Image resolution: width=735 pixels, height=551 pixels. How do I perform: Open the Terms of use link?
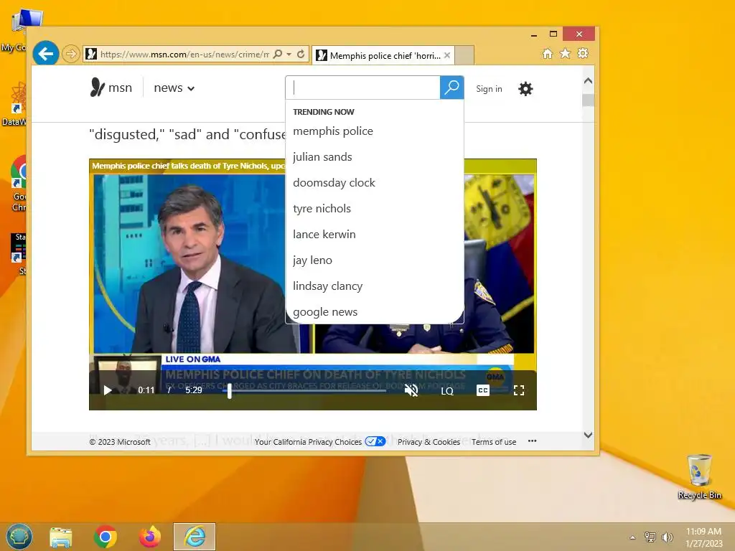tap(494, 442)
